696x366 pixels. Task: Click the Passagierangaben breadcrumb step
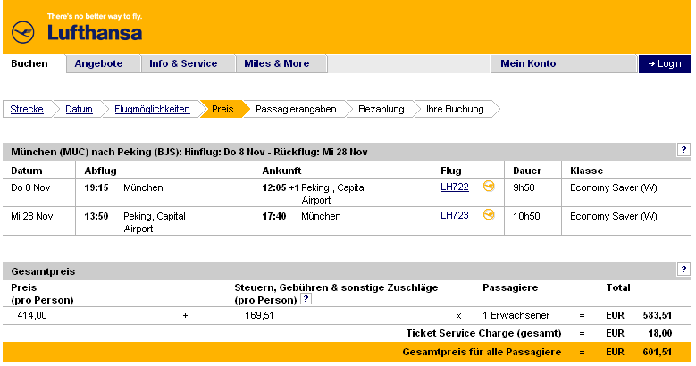coord(296,109)
